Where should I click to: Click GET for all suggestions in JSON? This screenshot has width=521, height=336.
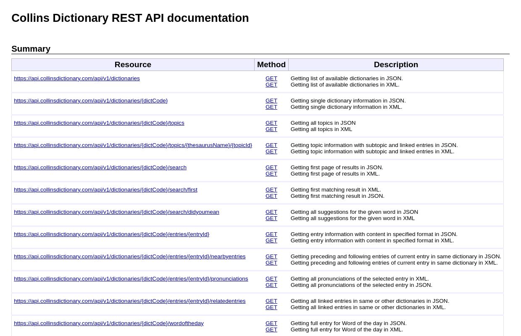point(271,212)
